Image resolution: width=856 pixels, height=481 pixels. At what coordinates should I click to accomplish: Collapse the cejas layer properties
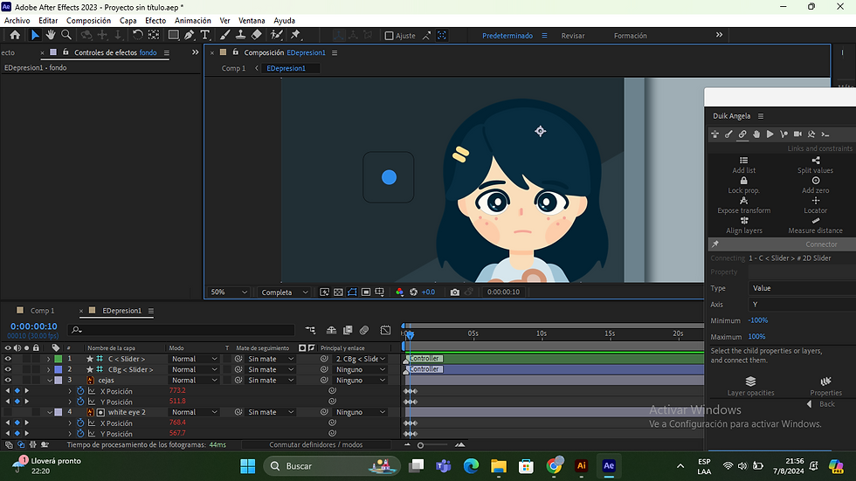pyautogui.click(x=50, y=380)
